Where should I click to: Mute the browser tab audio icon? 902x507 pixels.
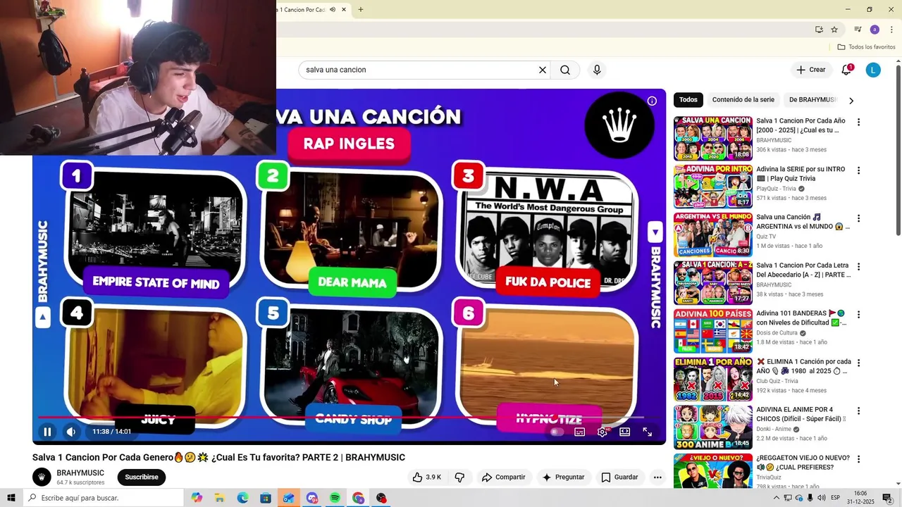point(333,10)
